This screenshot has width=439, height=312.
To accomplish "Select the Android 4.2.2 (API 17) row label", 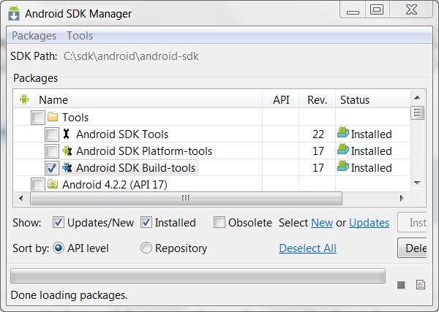I will tap(115, 185).
